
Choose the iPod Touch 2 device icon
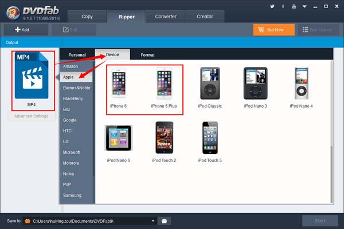point(165,137)
